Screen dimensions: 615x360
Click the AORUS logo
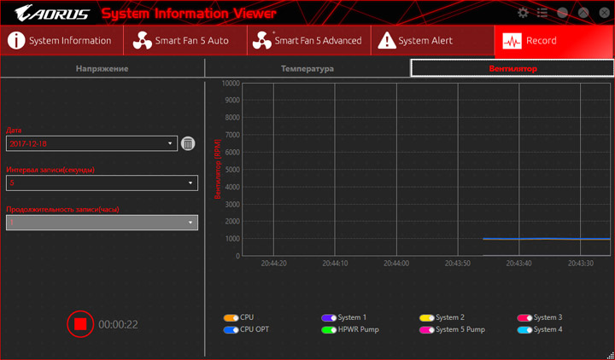point(52,14)
